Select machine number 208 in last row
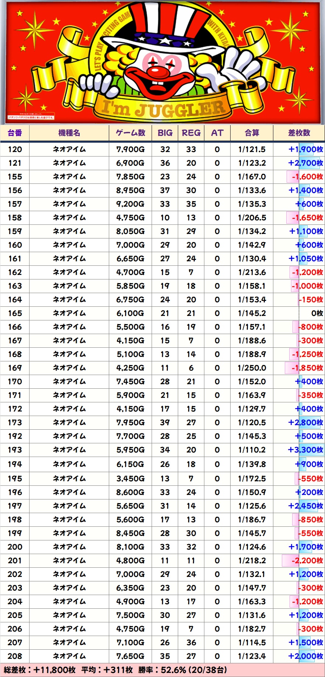Screen dimensions: 325x677 pyautogui.click(x=15, y=656)
